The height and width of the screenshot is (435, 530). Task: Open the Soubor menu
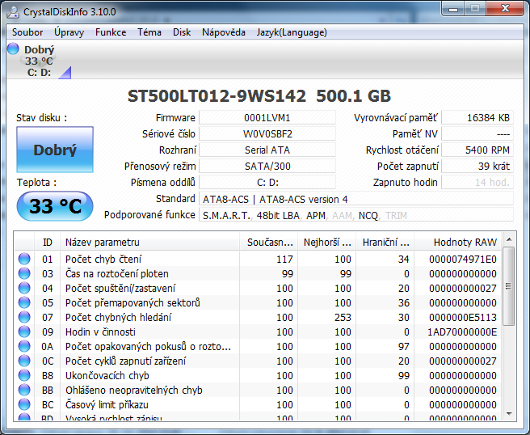pyautogui.click(x=27, y=32)
